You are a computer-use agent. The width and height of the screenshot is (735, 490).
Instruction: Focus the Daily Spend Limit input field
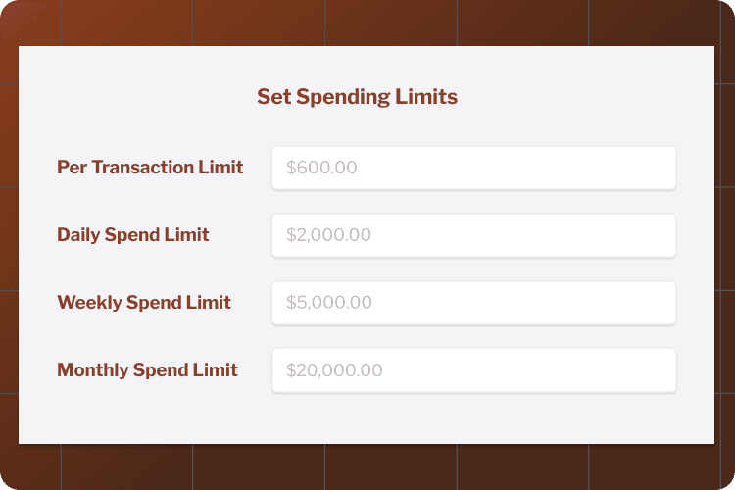point(473,235)
